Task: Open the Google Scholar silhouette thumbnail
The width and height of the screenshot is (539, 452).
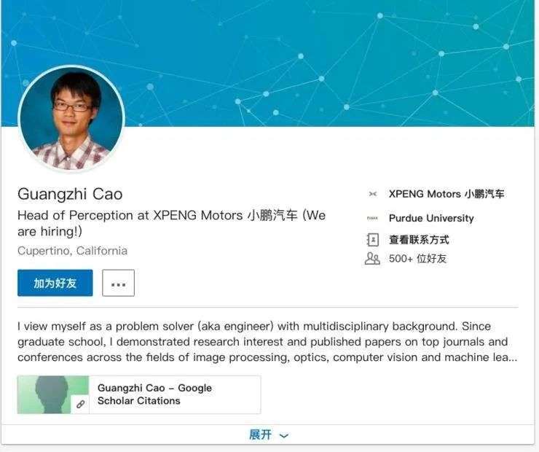Action: (53, 394)
